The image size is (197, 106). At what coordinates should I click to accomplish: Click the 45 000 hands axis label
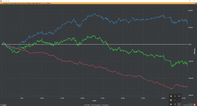click(x=183, y=98)
